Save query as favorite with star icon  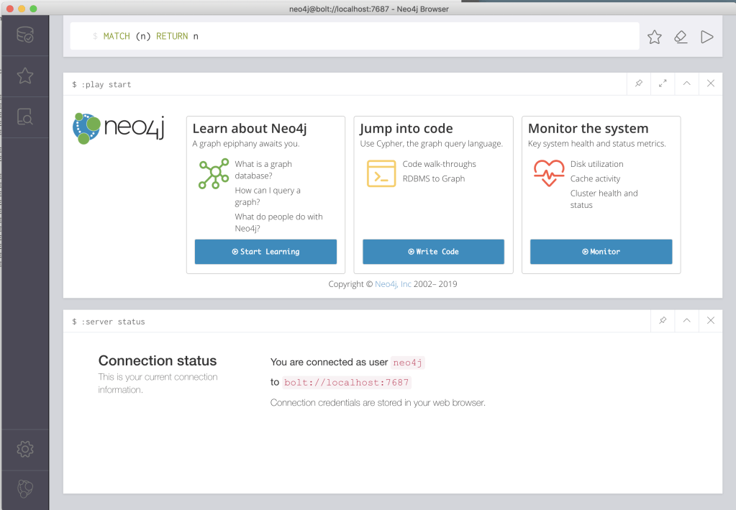(x=654, y=37)
